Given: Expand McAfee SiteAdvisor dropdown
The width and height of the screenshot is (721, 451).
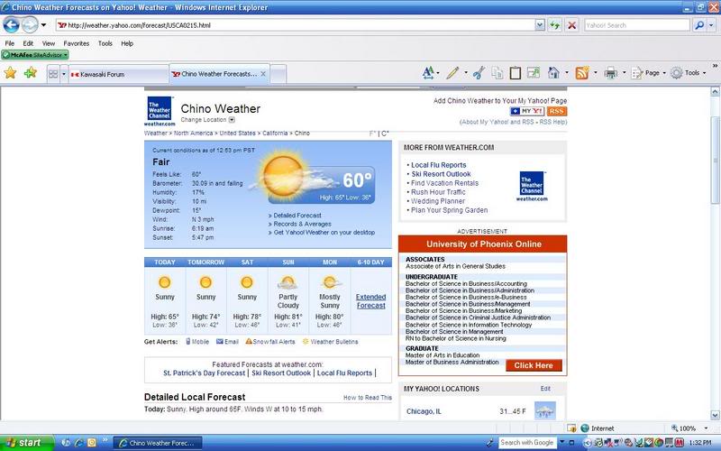Looking at the screenshot, I should (x=66, y=55).
